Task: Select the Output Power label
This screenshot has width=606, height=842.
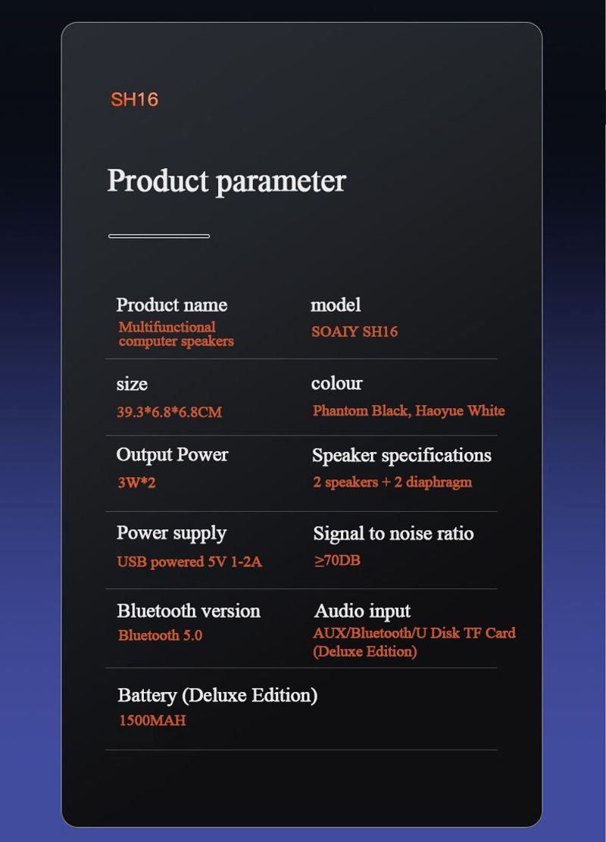Action: [x=173, y=455]
